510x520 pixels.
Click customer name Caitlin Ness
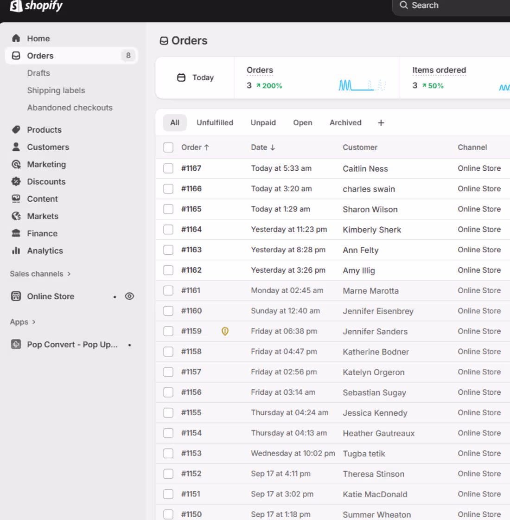[365, 168]
